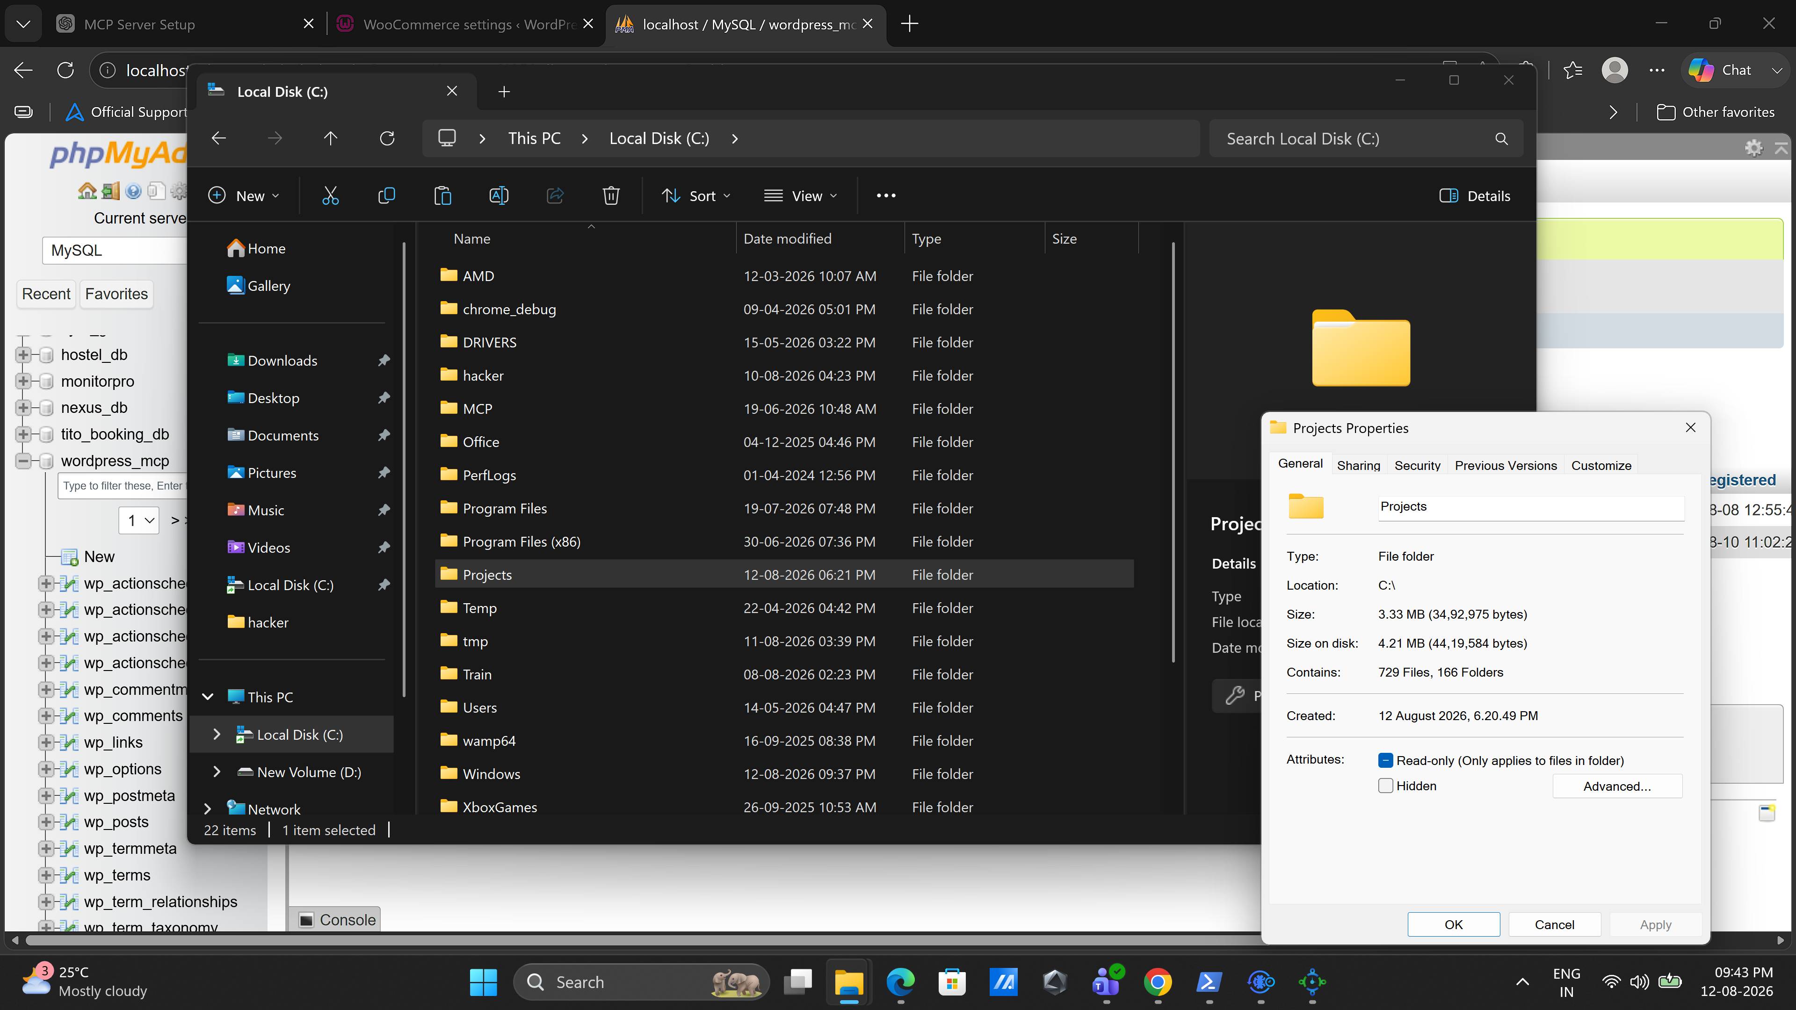Click the file list vertical scrollbar
The height and width of the screenshot is (1010, 1796).
tap(1173, 453)
